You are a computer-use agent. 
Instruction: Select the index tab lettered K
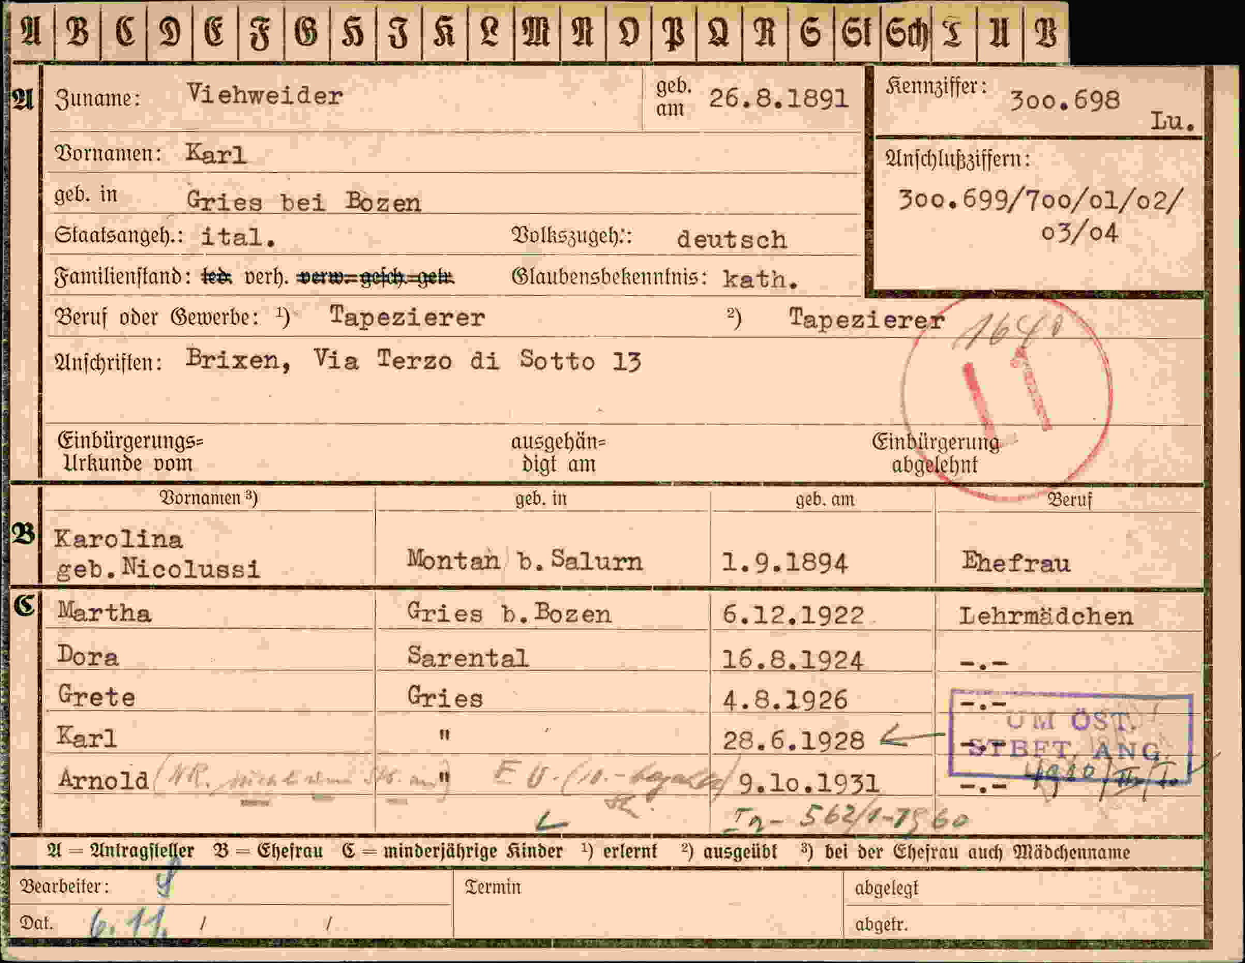(444, 32)
